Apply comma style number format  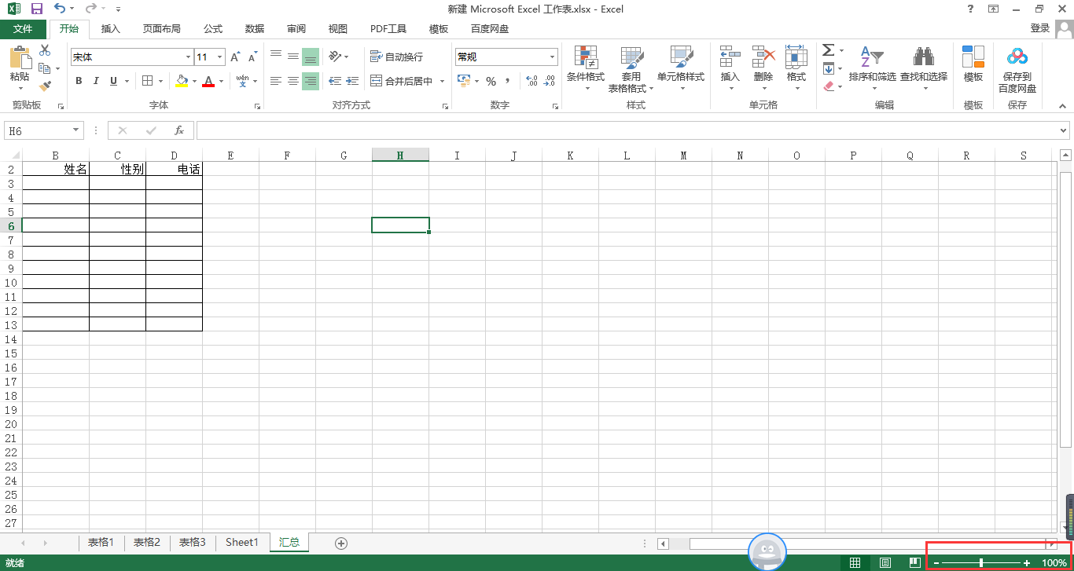pos(507,81)
